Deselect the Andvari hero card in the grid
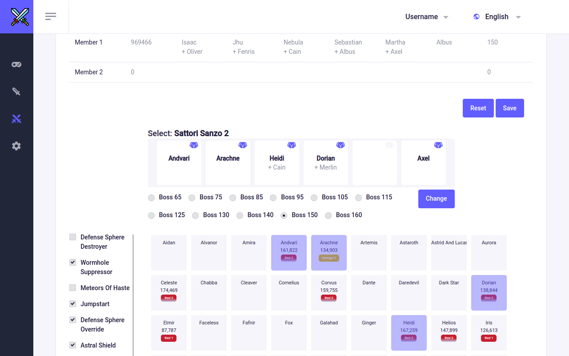The height and width of the screenshot is (356, 569). point(289,253)
